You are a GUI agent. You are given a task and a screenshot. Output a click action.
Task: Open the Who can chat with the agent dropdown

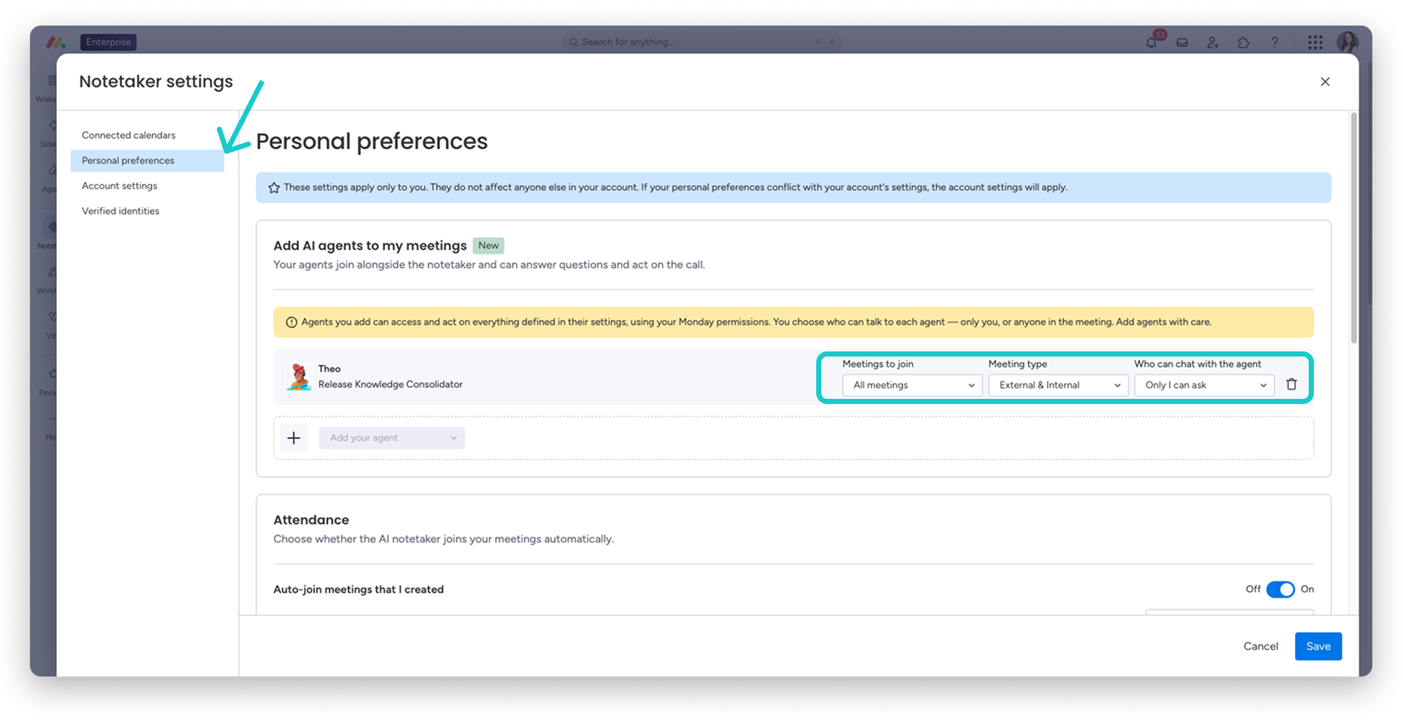pos(1204,385)
